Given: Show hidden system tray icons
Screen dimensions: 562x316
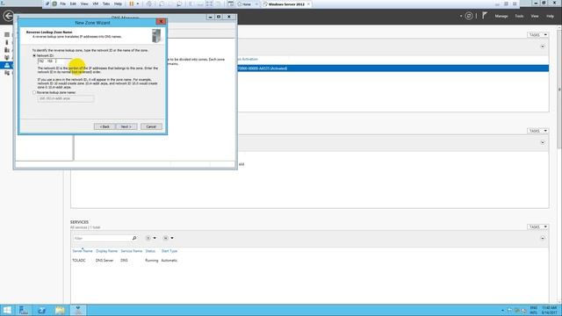Looking at the screenshot, I should [502, 310].
